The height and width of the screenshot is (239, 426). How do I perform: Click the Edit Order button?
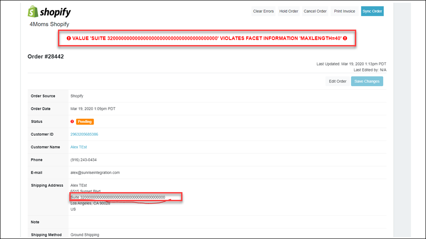click(338, 81)
